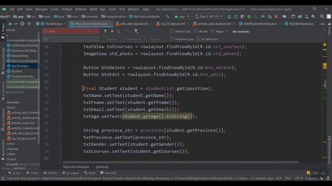Open the Refactor menu
This screenshot has height=186, width=332.
pos(81,9)
